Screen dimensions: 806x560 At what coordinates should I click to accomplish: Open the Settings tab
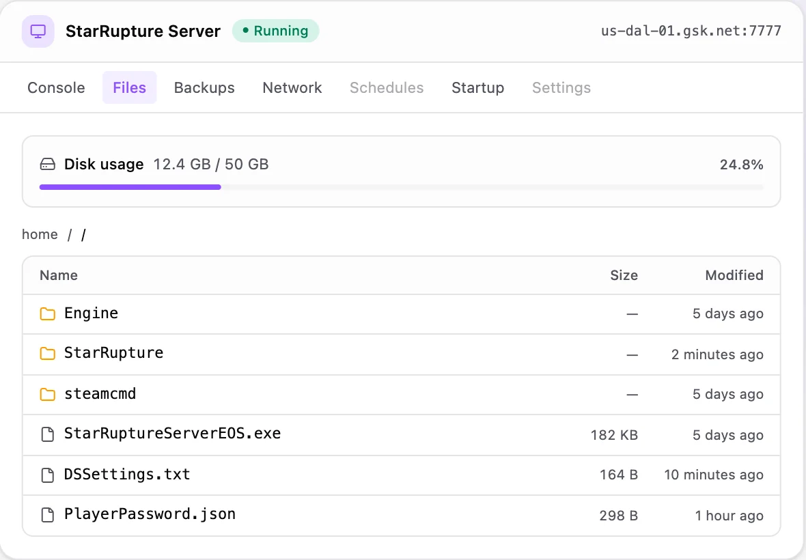point(561,87)
